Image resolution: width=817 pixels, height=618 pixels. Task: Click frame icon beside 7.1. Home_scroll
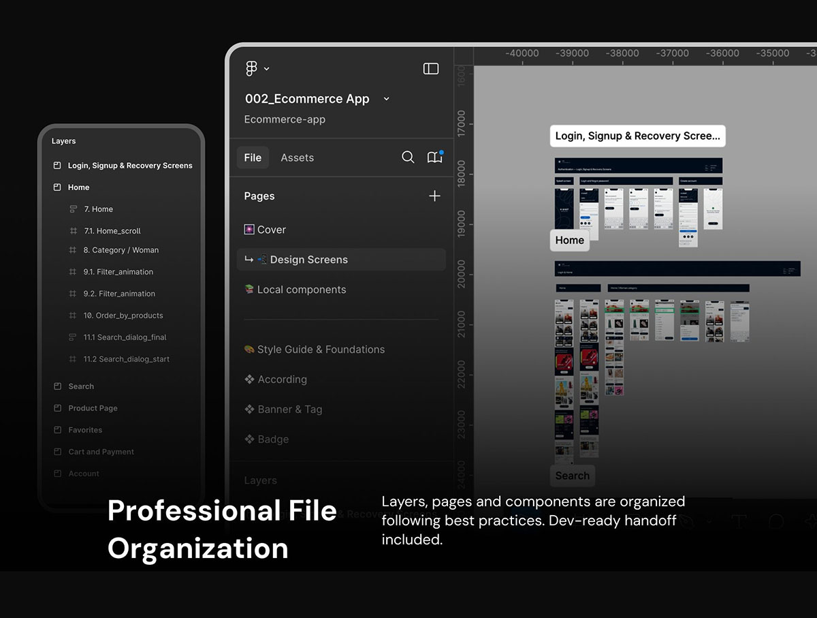click(73, 231)
